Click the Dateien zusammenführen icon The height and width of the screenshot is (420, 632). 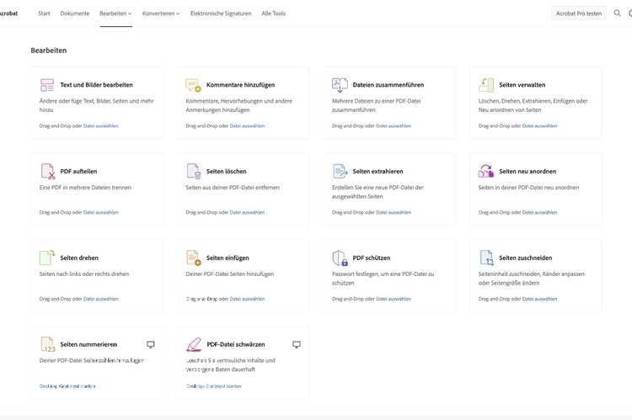tap(340, 85)
